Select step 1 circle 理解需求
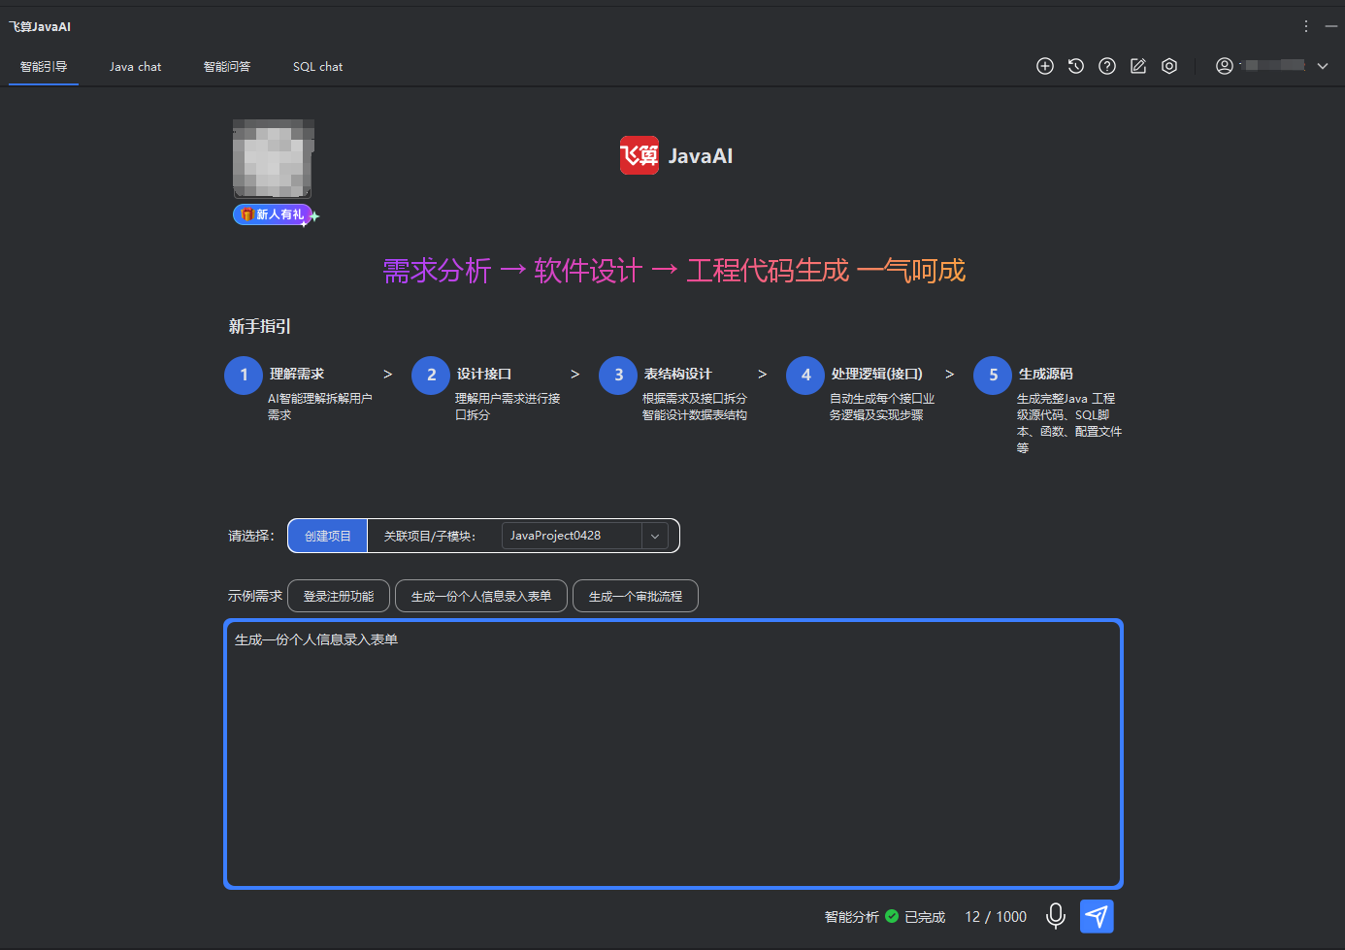This screenshot has width=1345, height=950. coord(244,375)
